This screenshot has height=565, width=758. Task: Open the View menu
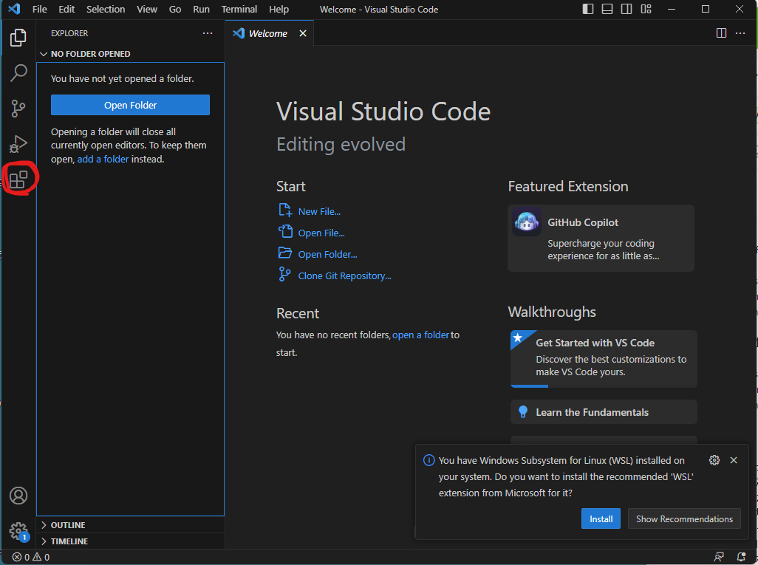(146, 9)
